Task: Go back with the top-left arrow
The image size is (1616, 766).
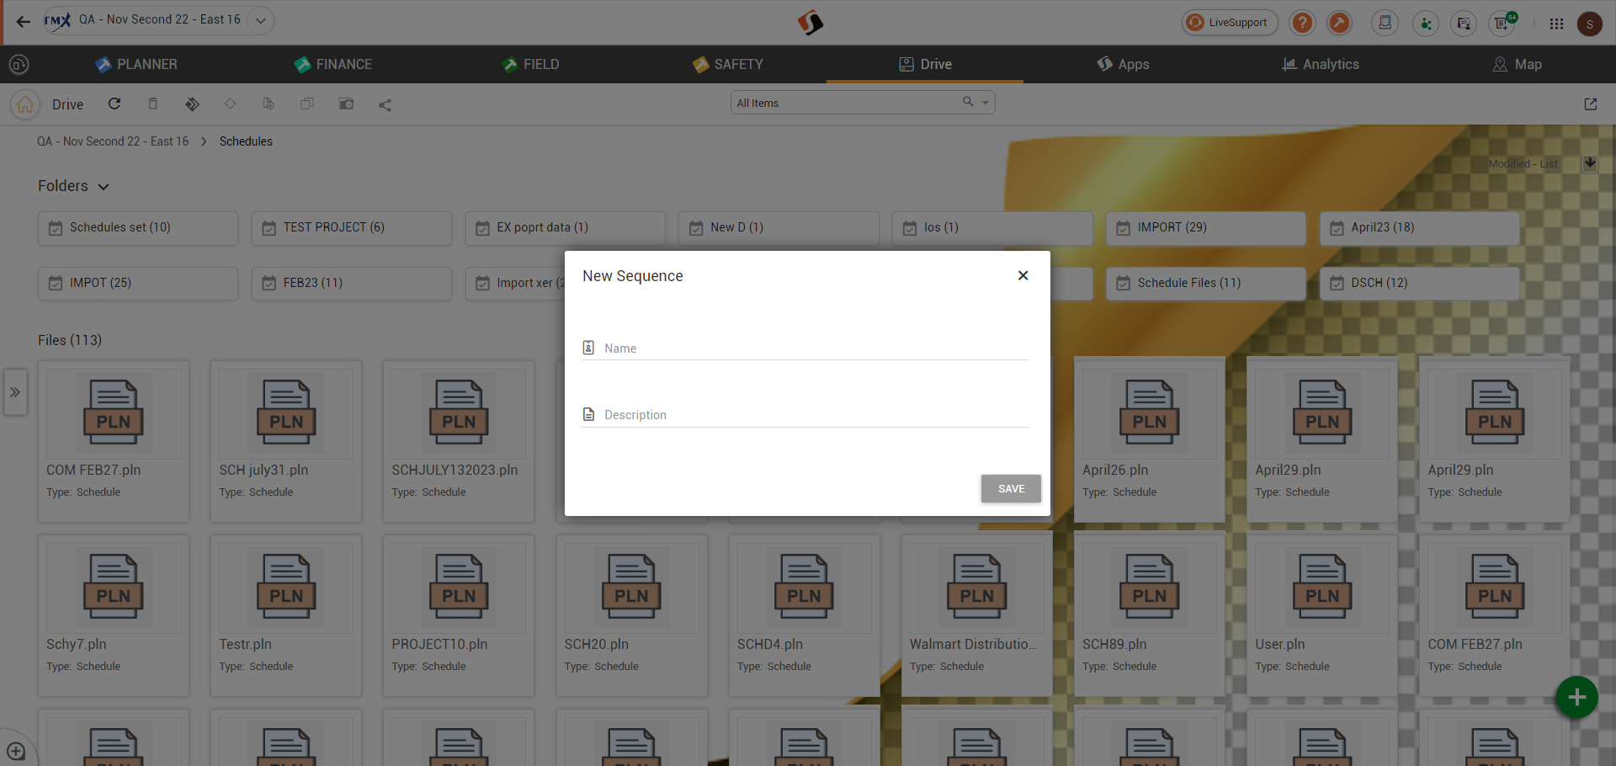Action: tap(24, 22)
